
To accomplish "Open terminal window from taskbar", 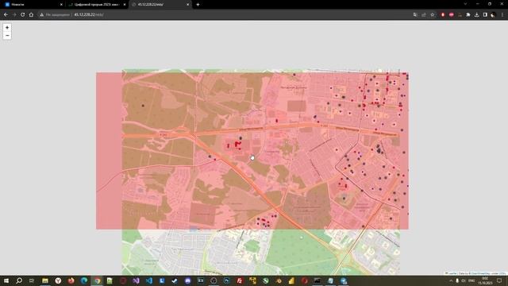I will [x=317, y=280].
